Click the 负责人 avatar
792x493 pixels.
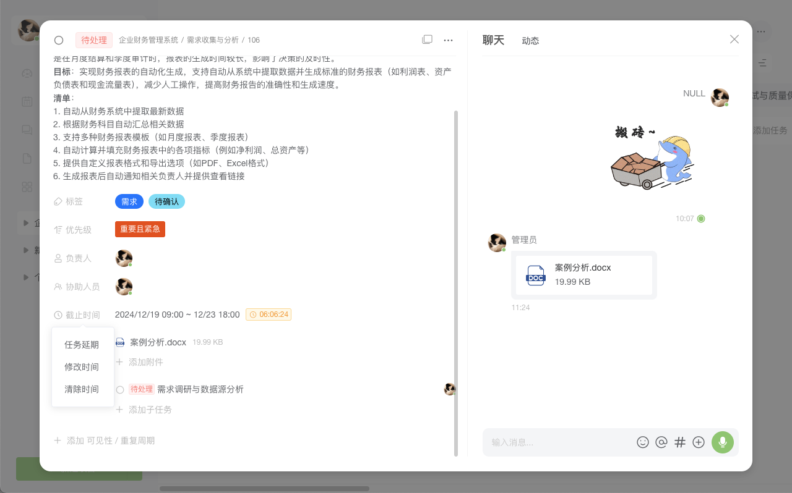[124, 258]
